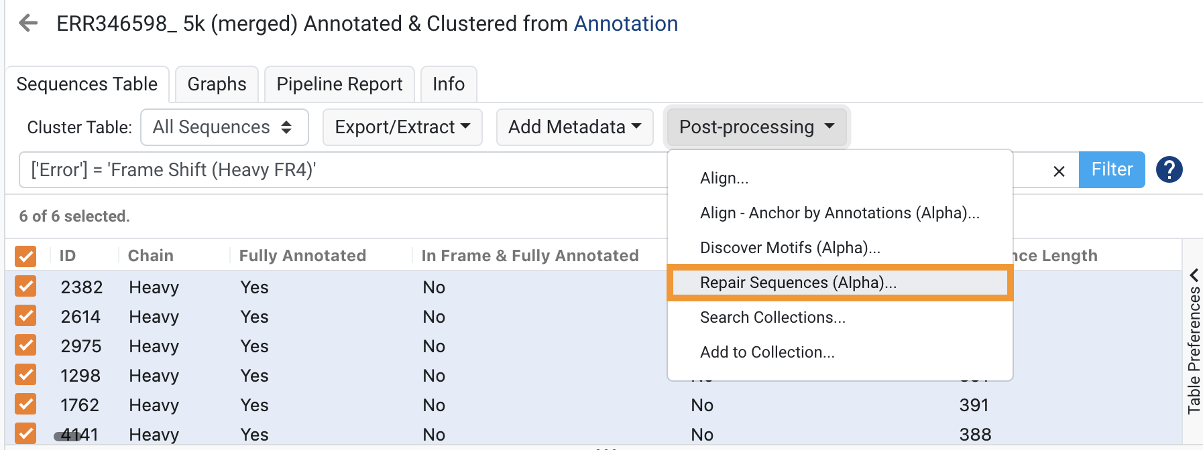Follow the Annotation link in title

626,23
